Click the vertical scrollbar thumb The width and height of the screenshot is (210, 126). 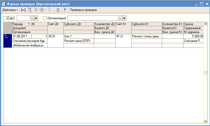pos(205,72)
